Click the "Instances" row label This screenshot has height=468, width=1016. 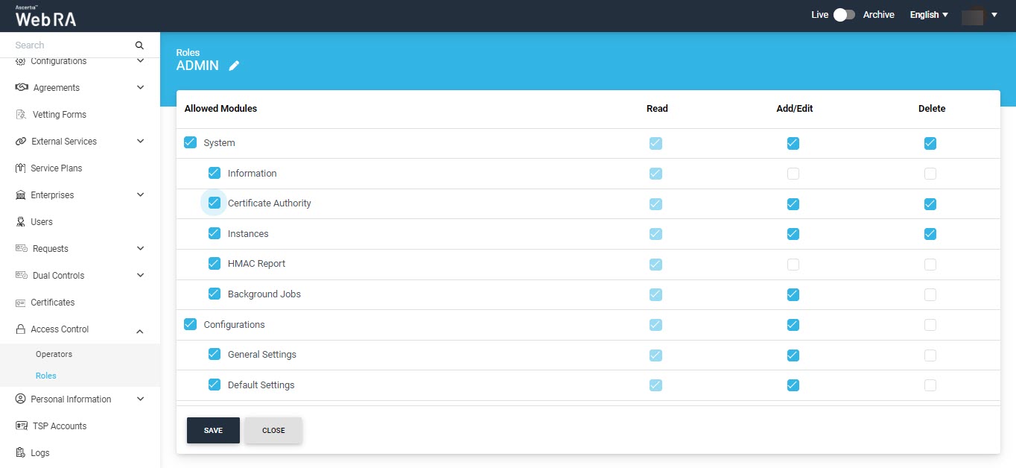pyautogui.click(x=248, y=233)
